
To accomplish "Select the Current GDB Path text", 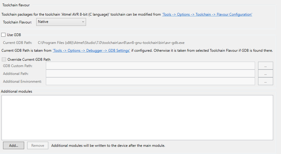I will [111, 43].
